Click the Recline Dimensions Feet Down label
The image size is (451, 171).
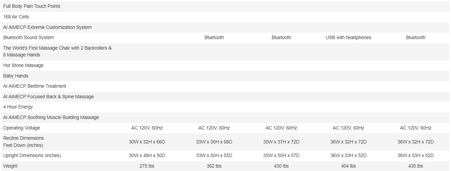pyautogui.click(x=23, y=142)
